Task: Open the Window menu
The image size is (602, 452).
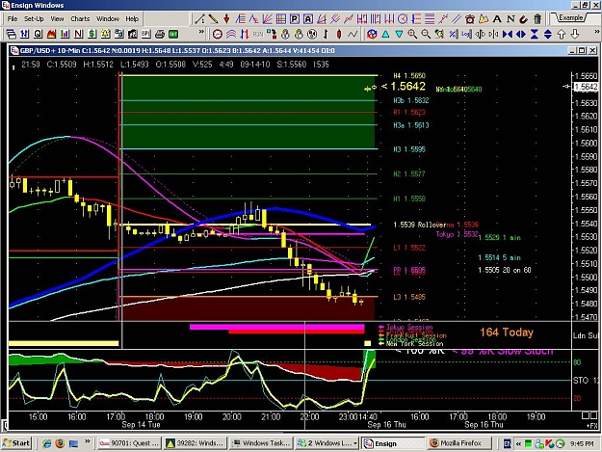Action: point(108,19)
